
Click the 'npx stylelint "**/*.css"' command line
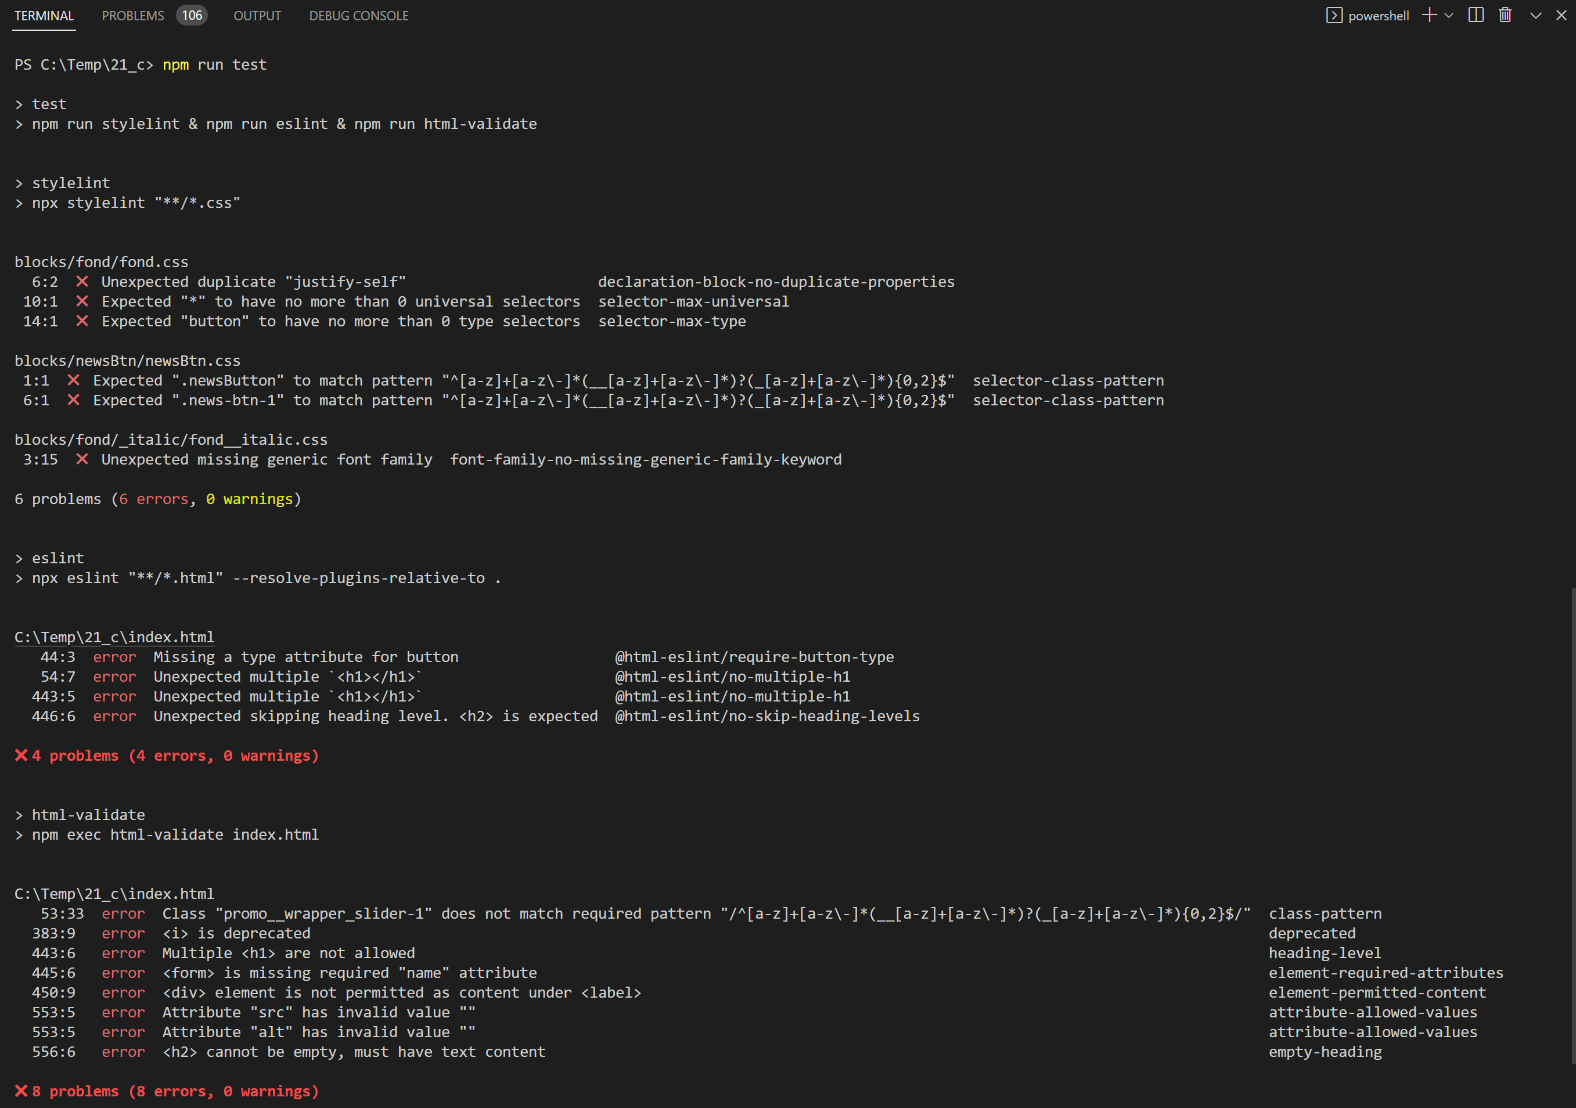pyautogui.click(x=136, y=203)
